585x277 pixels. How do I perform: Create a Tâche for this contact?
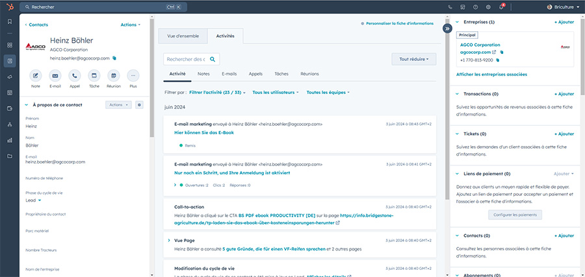coord(94,76)
